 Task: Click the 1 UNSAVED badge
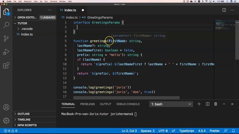point(48,17)
